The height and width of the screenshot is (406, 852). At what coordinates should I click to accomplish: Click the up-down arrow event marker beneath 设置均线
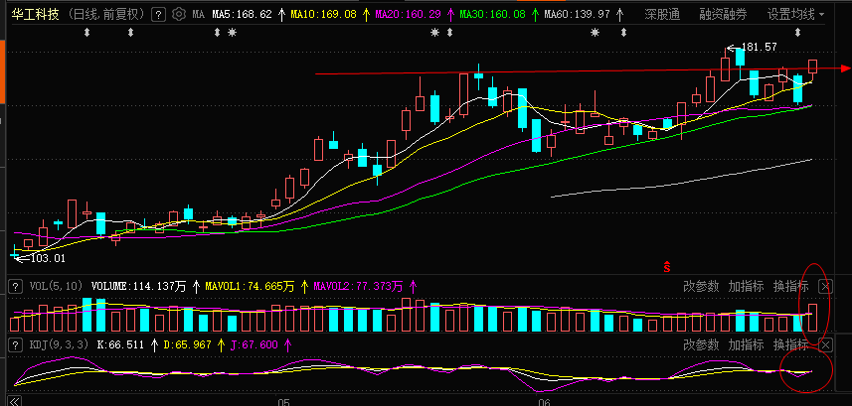pyautogui.click(x=797, y=33)
